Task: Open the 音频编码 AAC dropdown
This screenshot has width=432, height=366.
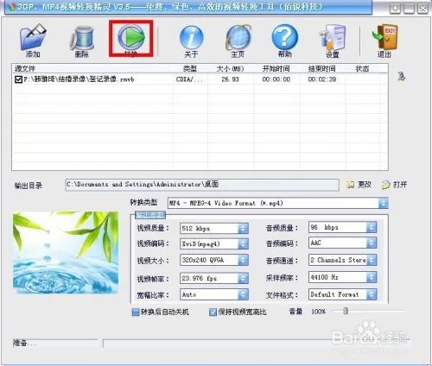Action: click(x=372, y=243)
